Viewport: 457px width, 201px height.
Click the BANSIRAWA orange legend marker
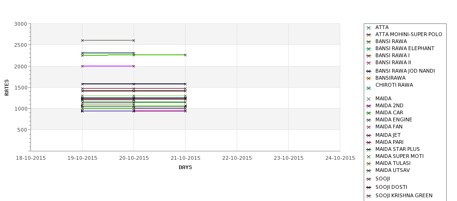tap(369, 78)
